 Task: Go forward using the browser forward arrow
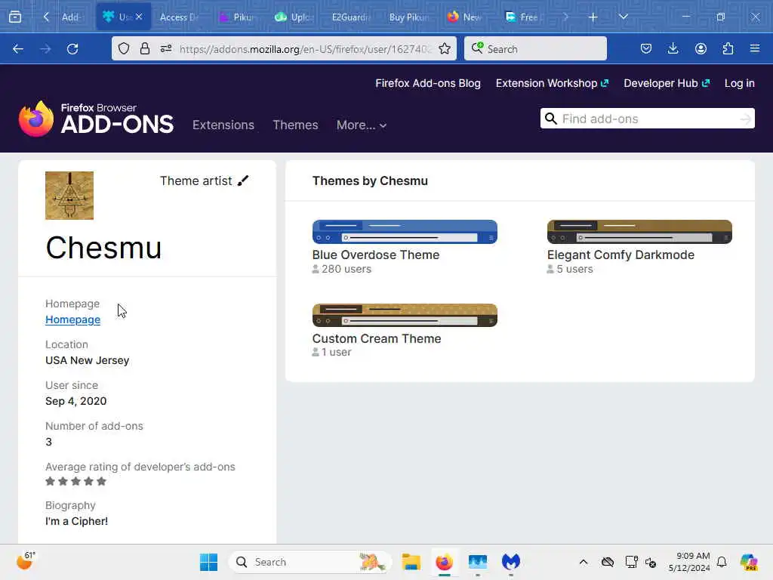point(45,49)
